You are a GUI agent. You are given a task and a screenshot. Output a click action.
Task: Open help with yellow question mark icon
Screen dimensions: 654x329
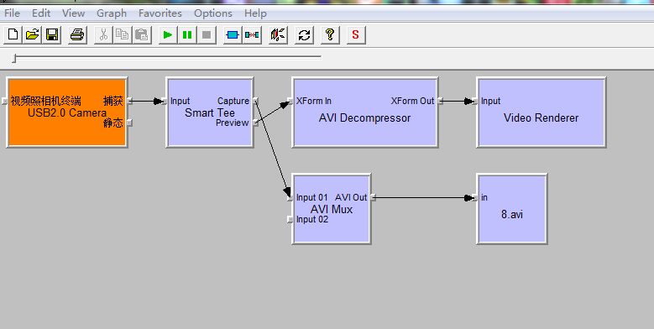tap(330, 34)
